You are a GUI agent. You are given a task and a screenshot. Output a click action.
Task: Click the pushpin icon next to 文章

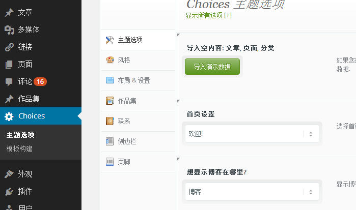click(9, 13)
